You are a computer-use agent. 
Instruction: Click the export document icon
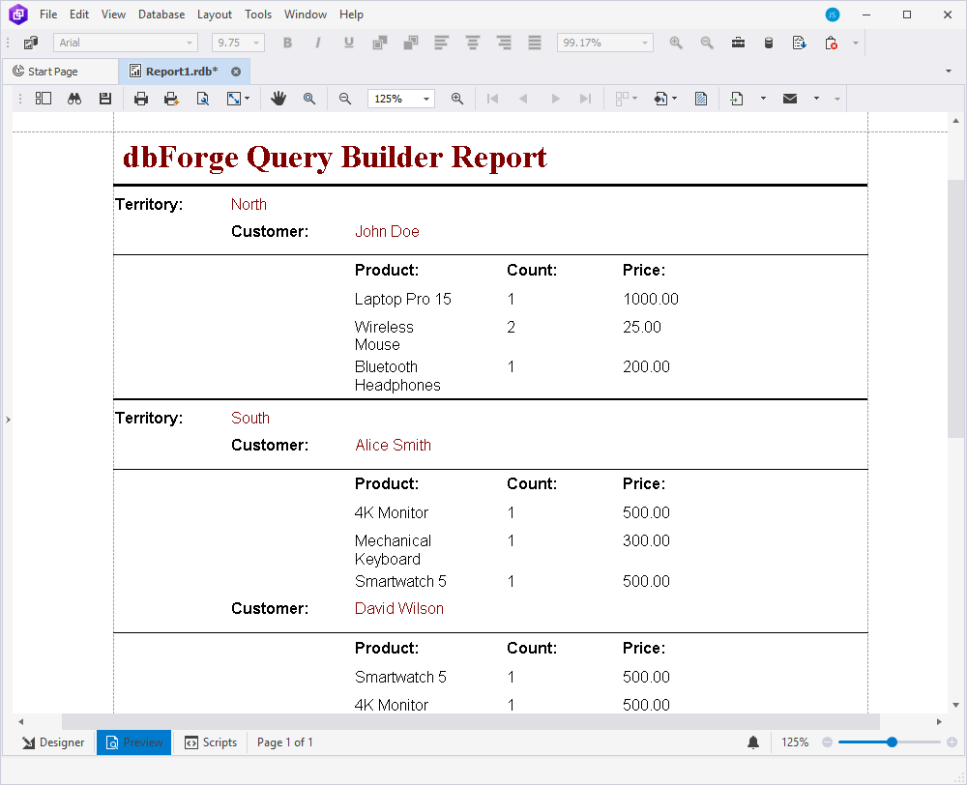tap(736, 99)
